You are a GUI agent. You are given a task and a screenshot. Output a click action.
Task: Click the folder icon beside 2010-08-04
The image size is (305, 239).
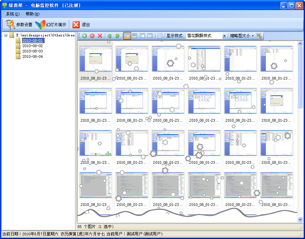pyautogui.click(x=18, y=56)
